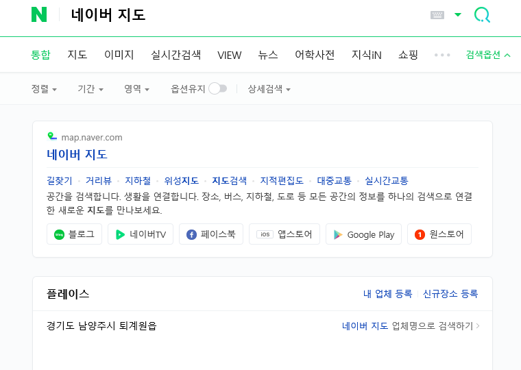Image resolution: width=521 pixels, height=370 pixels.
Task: Open the 위성지도 sublink
Action: click(182, 181)
